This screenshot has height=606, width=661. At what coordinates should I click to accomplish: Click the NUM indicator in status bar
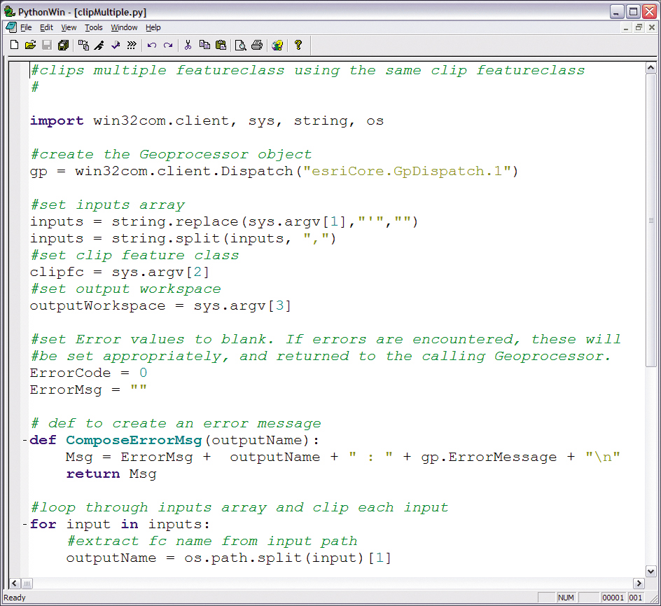(566, 597)
